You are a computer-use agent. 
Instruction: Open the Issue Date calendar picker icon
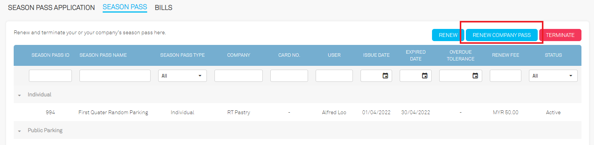[x=385, y=76]
